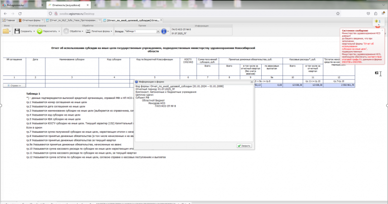This screenshot has width=388, height=204.
Task: Open the Вкладка Таблица 1 combo box
Action: tap(141, 31)
